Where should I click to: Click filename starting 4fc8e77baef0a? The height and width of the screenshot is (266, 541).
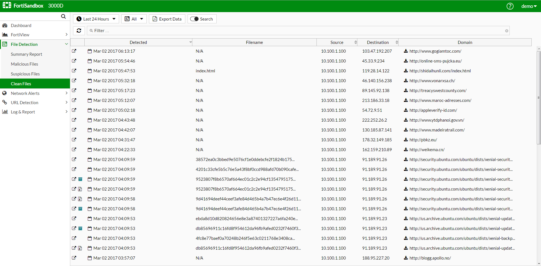(x=245, y=238)
